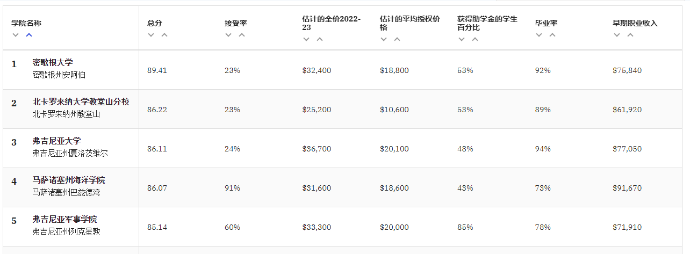Sort 学院名称 column descending with down arrow
The image size is (690, 254).
pyautogui.click(x=16, y=35)
